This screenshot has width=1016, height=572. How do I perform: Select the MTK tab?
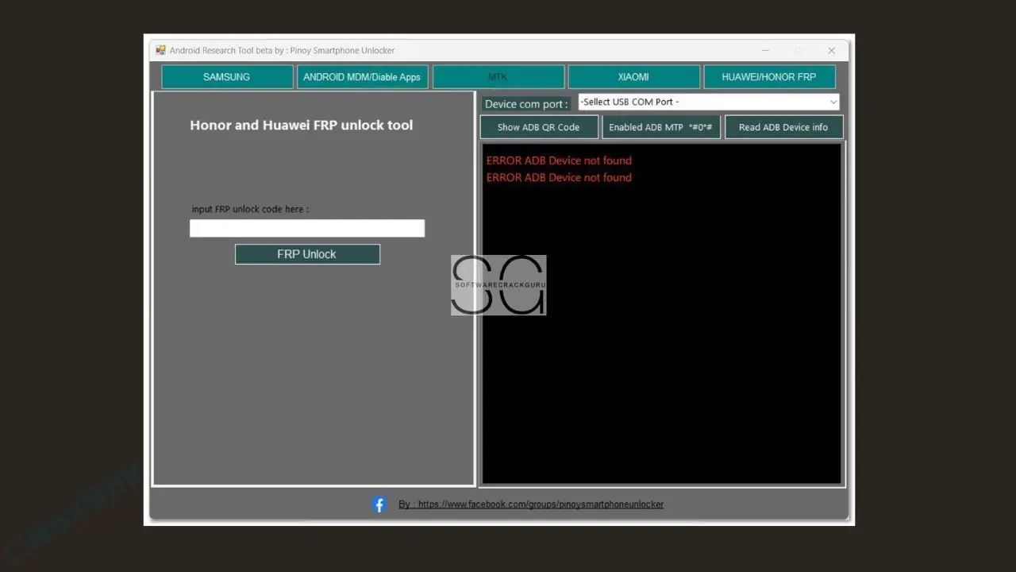click(x=498, y=77)
